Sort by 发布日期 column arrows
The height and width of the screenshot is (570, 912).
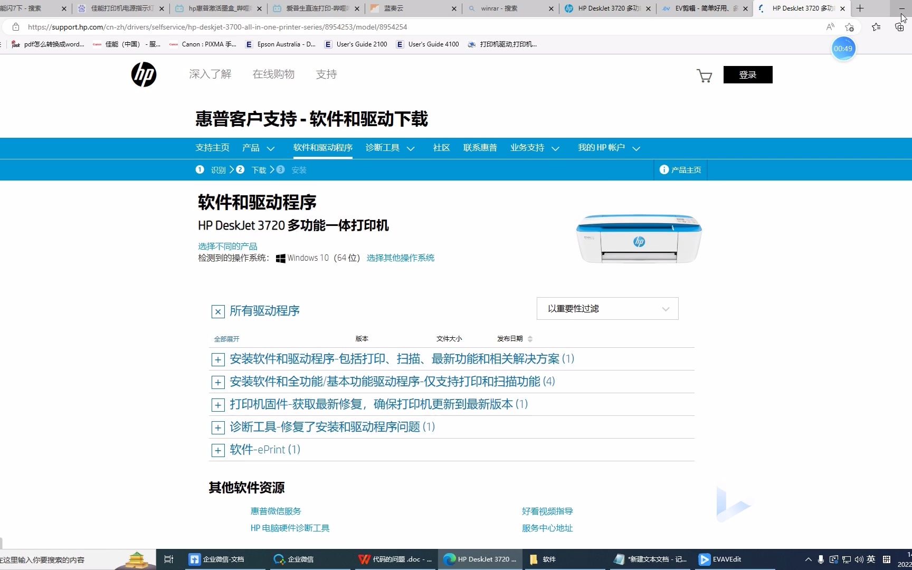pos(530,339)
